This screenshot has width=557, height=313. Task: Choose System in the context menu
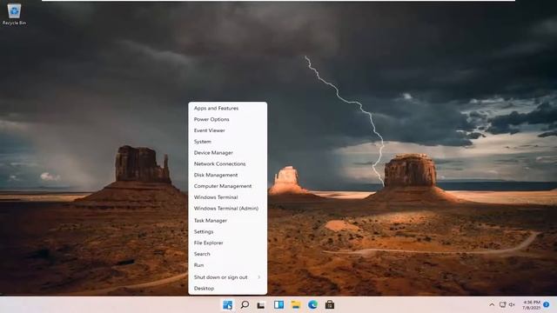(228, 142)
